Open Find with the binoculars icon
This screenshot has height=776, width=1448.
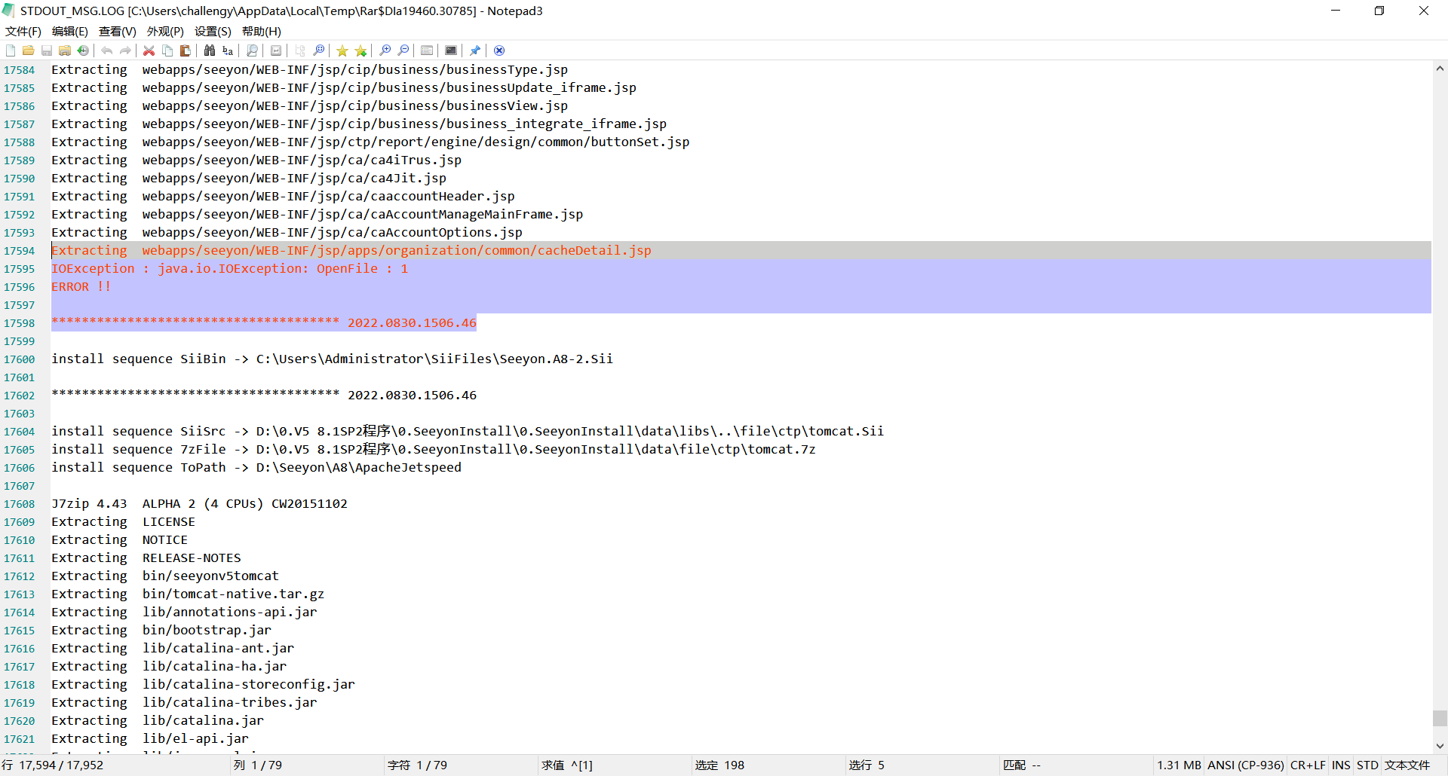210,50
